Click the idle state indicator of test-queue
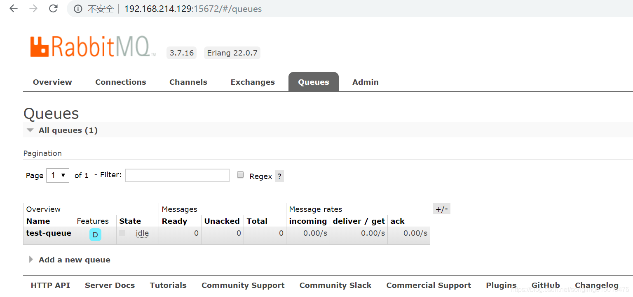Image resolution: width=633 pixels, height=297 pixels. pos(142,233)
